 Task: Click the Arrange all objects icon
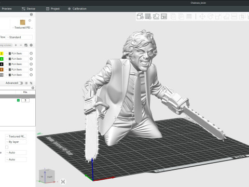coord(164,17)
